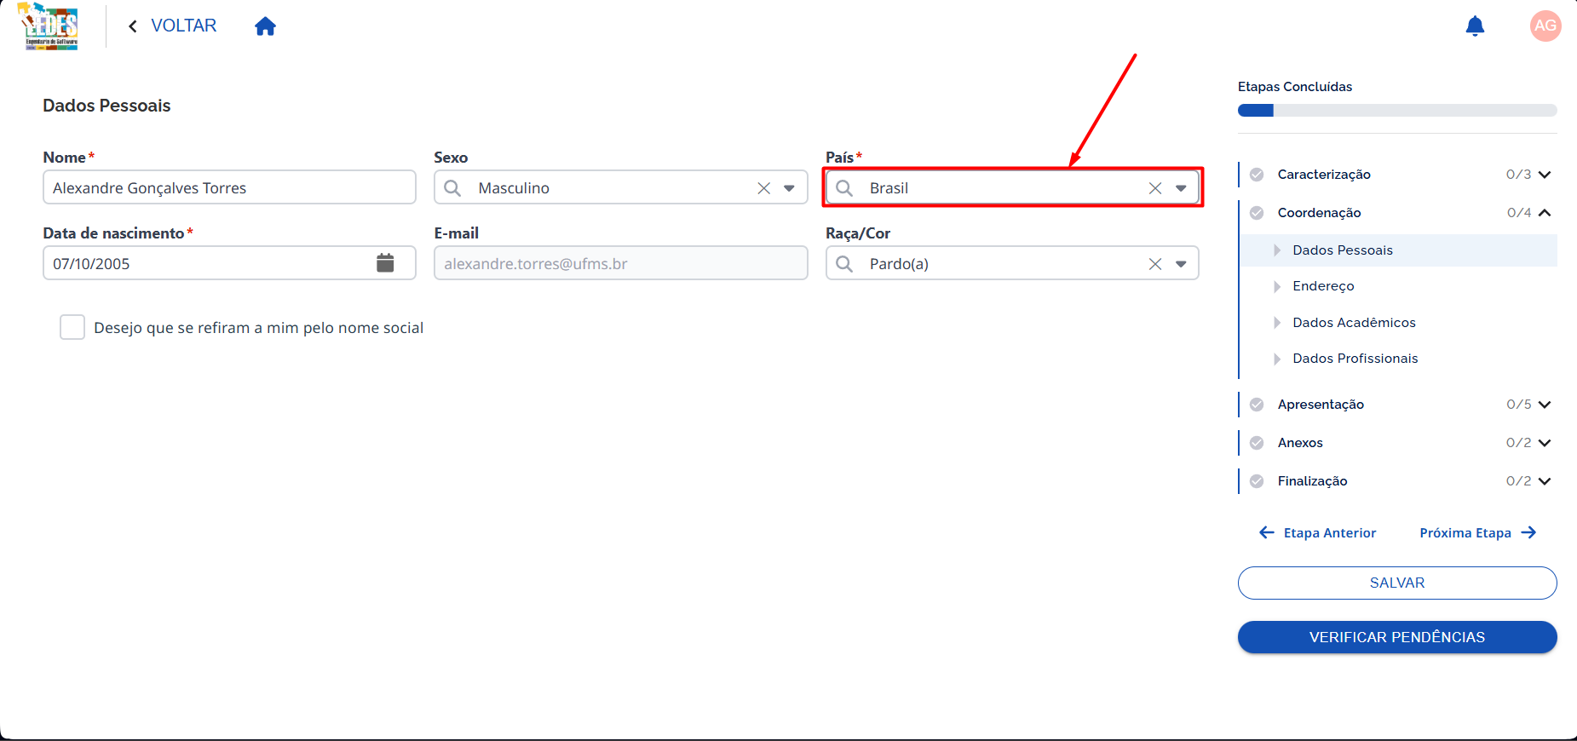Click the triangle icon beside Dados Acadêmicos

(x=1277, y=323)
